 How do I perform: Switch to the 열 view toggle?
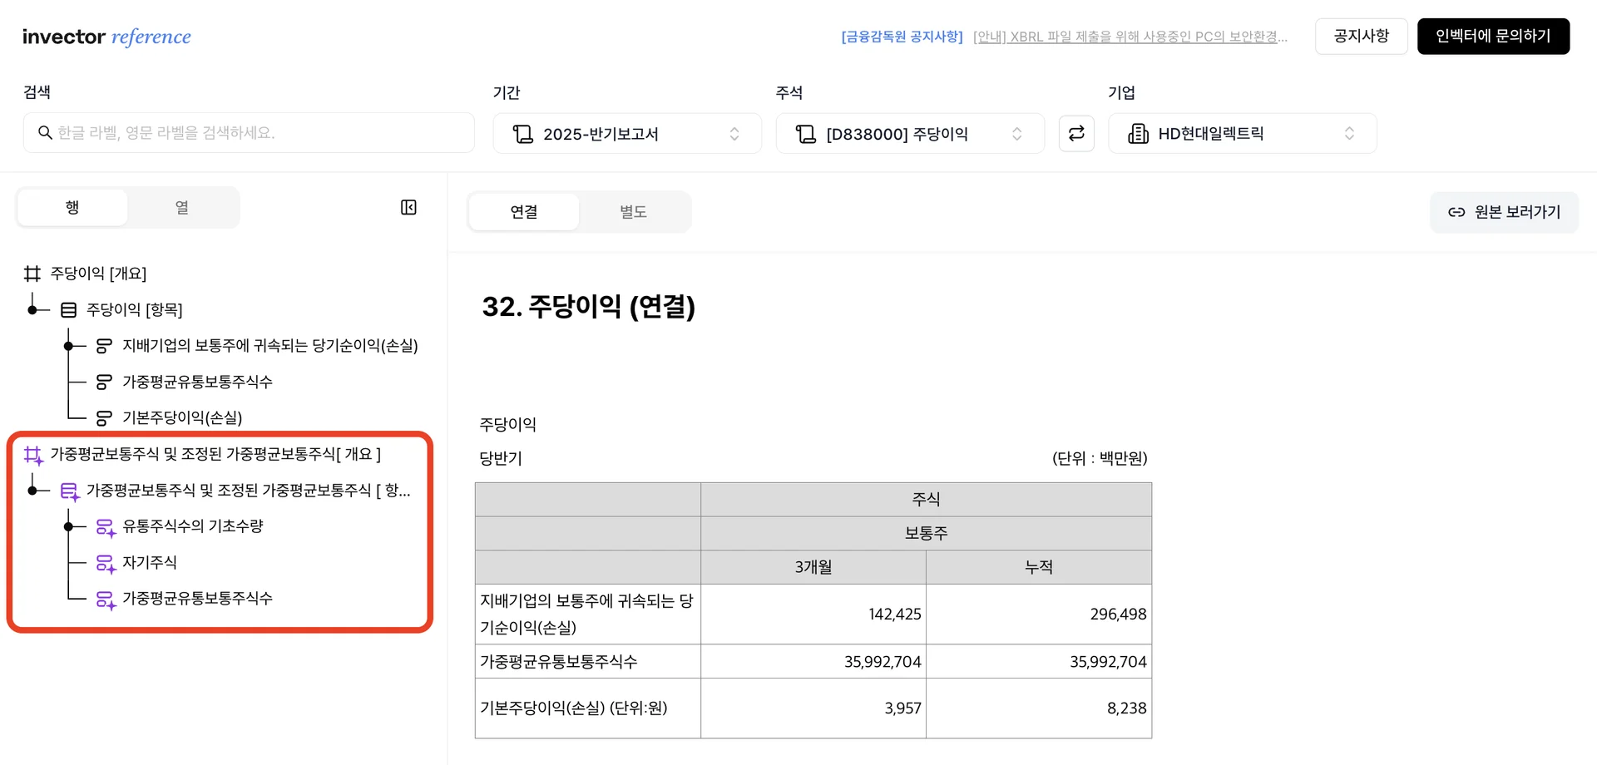click(182, 207)
